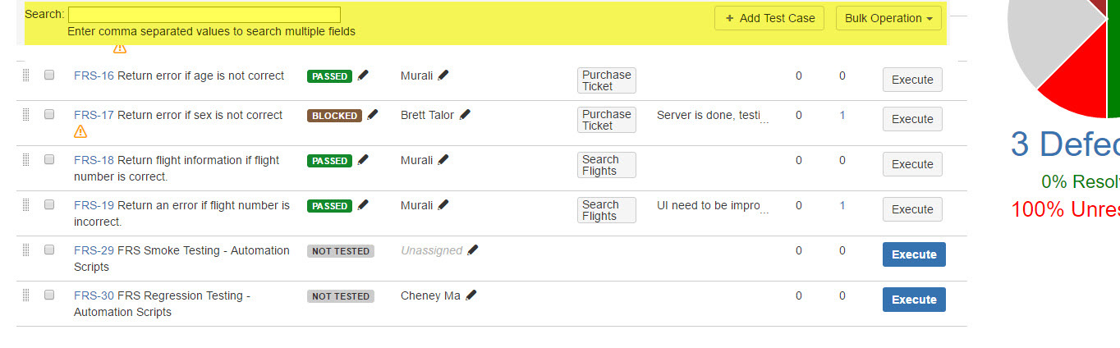The image size is (1120, 348).
Task: Open NOT TESTED status for FRS-30
Action: coord(341,296)
